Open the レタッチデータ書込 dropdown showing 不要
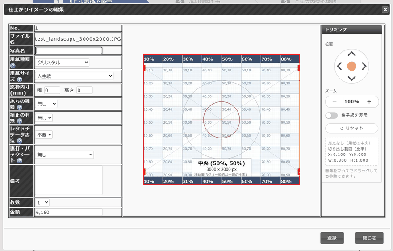 coord(44,134)
